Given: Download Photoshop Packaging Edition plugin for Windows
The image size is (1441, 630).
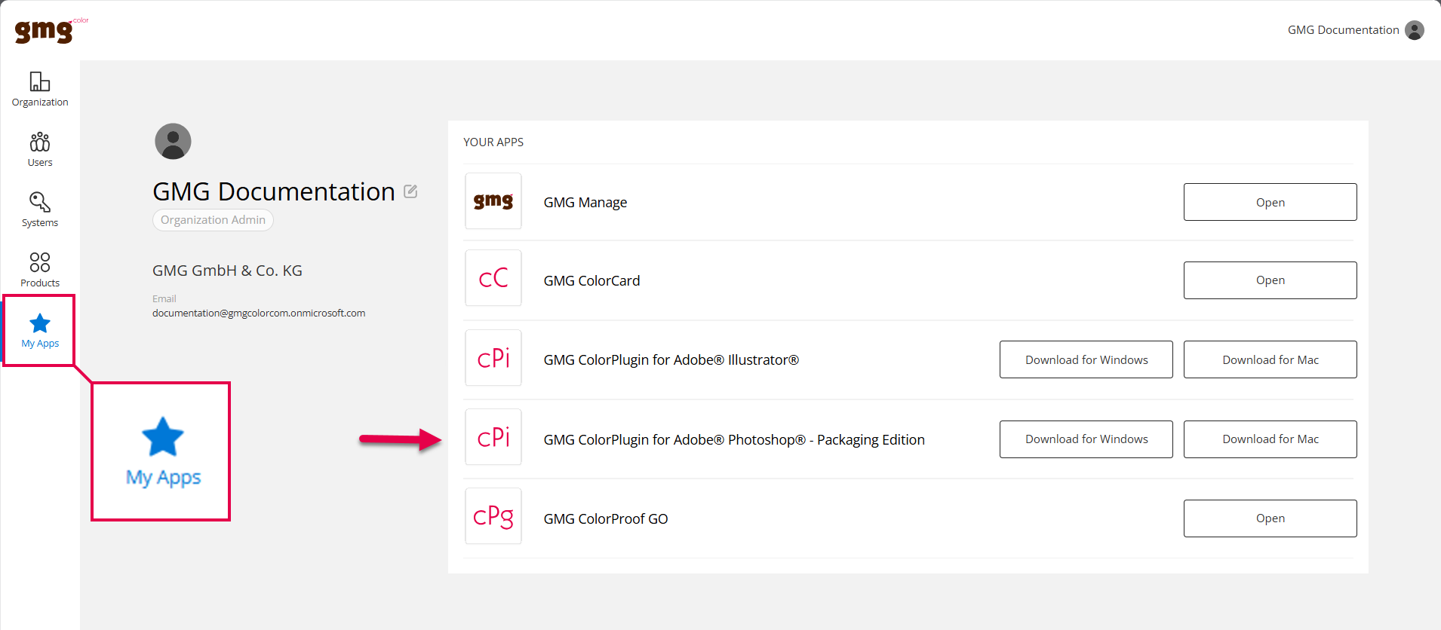Looking at the screenshot, I should tap(1086, 439).
